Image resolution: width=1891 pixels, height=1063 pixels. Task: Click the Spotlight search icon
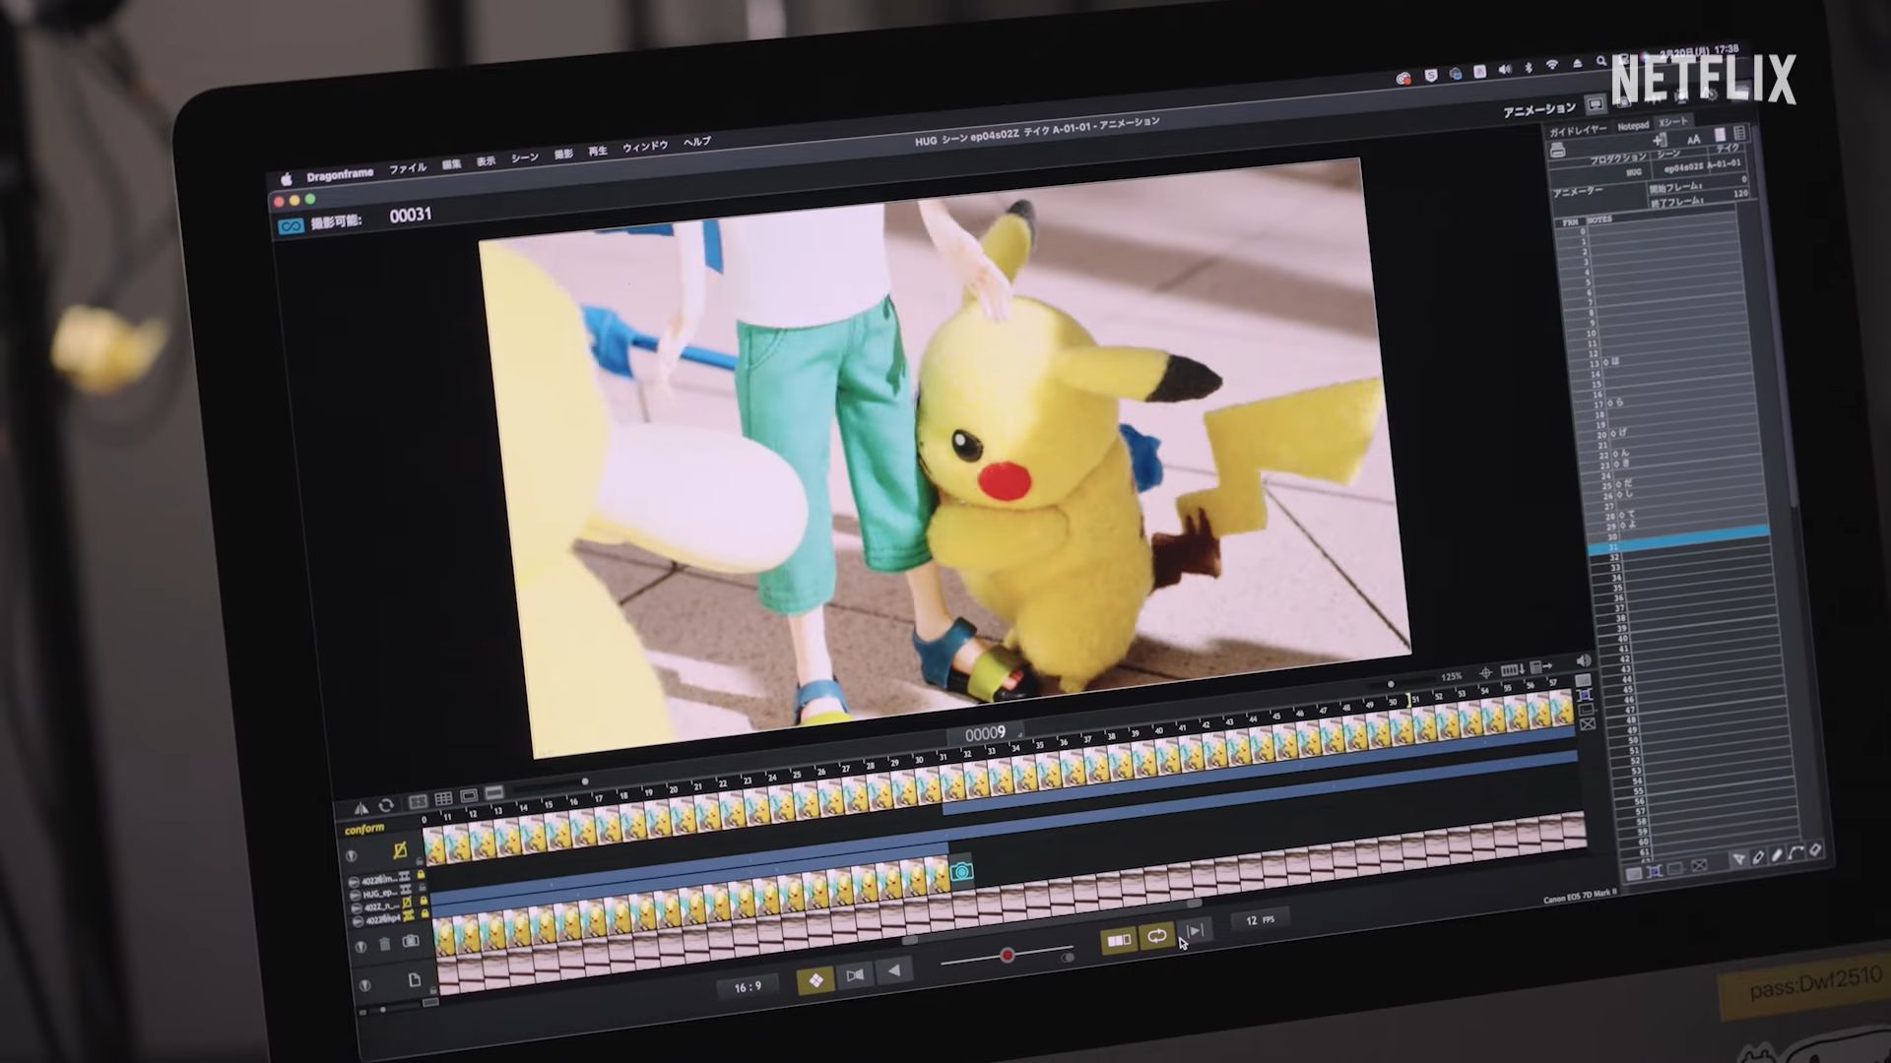pos(1601,61)
